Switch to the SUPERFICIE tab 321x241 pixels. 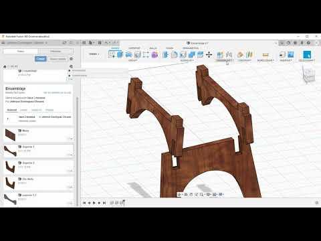(134, 48)
